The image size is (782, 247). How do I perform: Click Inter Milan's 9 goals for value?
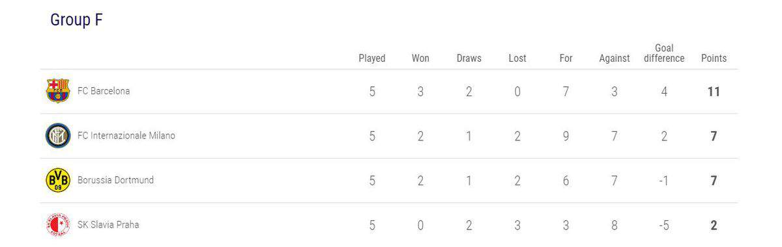[x=566, y=136]
